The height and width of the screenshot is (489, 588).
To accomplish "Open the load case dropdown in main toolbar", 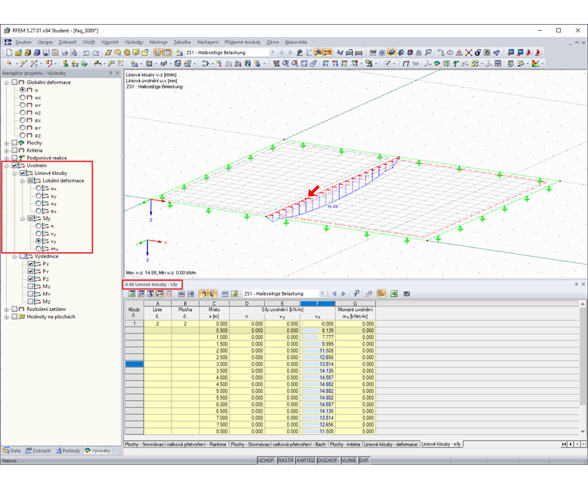I will (272, 53).
